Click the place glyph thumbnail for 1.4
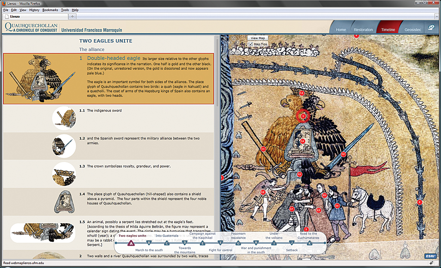This screenshot has height=268, width=441. click(64, 202)
